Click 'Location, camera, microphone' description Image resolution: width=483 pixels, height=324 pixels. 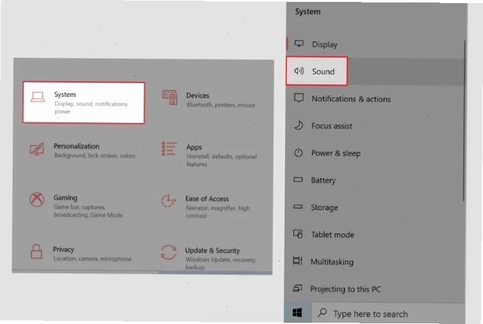(x=92, y=258)
